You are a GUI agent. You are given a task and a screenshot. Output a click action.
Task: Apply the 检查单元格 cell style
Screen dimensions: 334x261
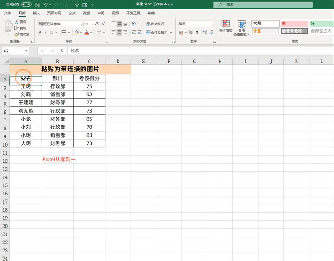(294, 31)
